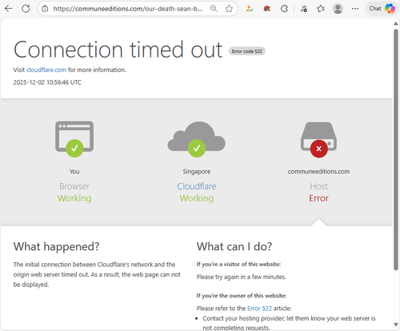
Task: Click the Working status under Browser
Action: pos(74,198)
